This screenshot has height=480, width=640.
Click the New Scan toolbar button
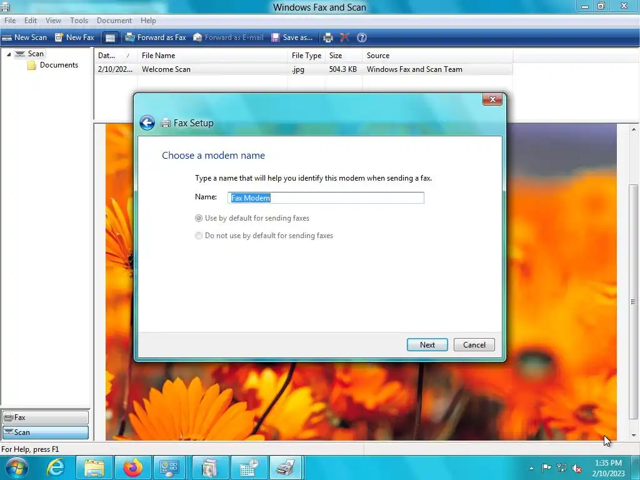(x=24, y=37)
